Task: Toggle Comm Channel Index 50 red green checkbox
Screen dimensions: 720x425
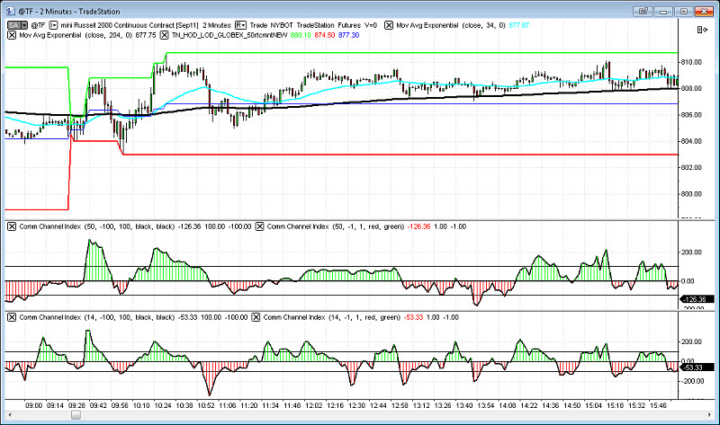Action: (x=259, y=226)
